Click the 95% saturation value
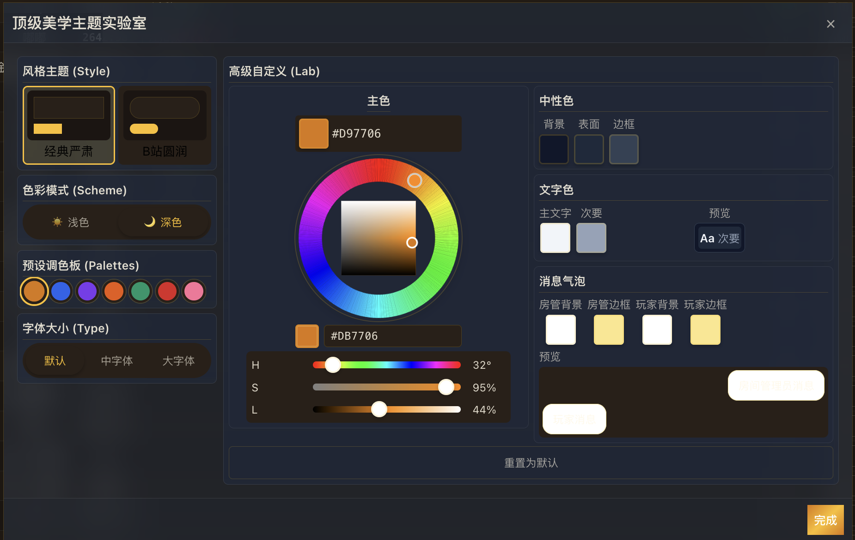855x540 pixels. coord(484,388)
